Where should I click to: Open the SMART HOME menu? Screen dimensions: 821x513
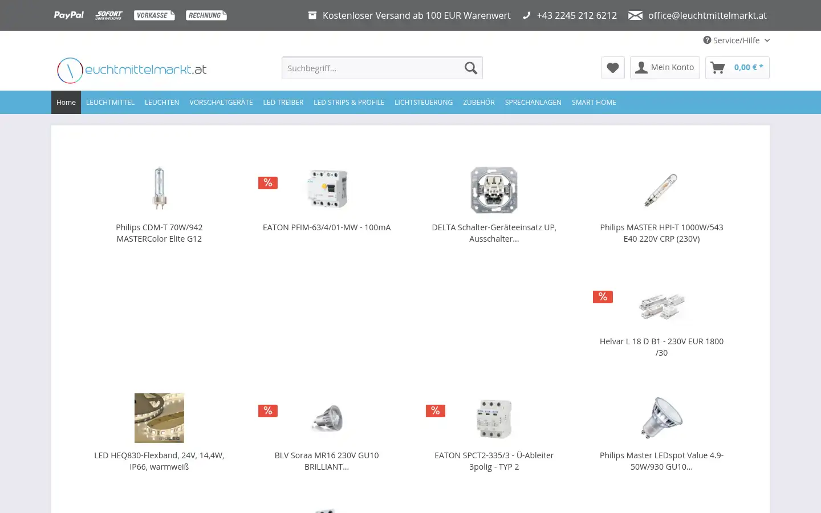(x=594, y=103)
